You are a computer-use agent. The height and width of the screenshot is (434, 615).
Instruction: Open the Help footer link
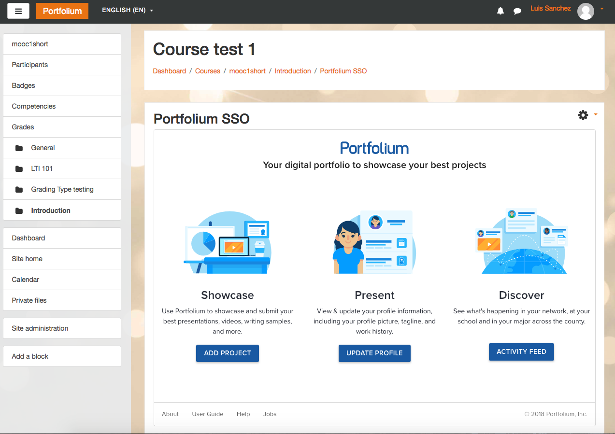(243, 414)
